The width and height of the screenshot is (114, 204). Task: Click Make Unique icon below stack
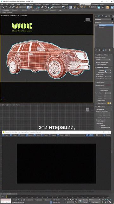click(103, 50)
